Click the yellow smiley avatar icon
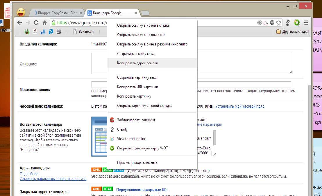 coord(21,12)
